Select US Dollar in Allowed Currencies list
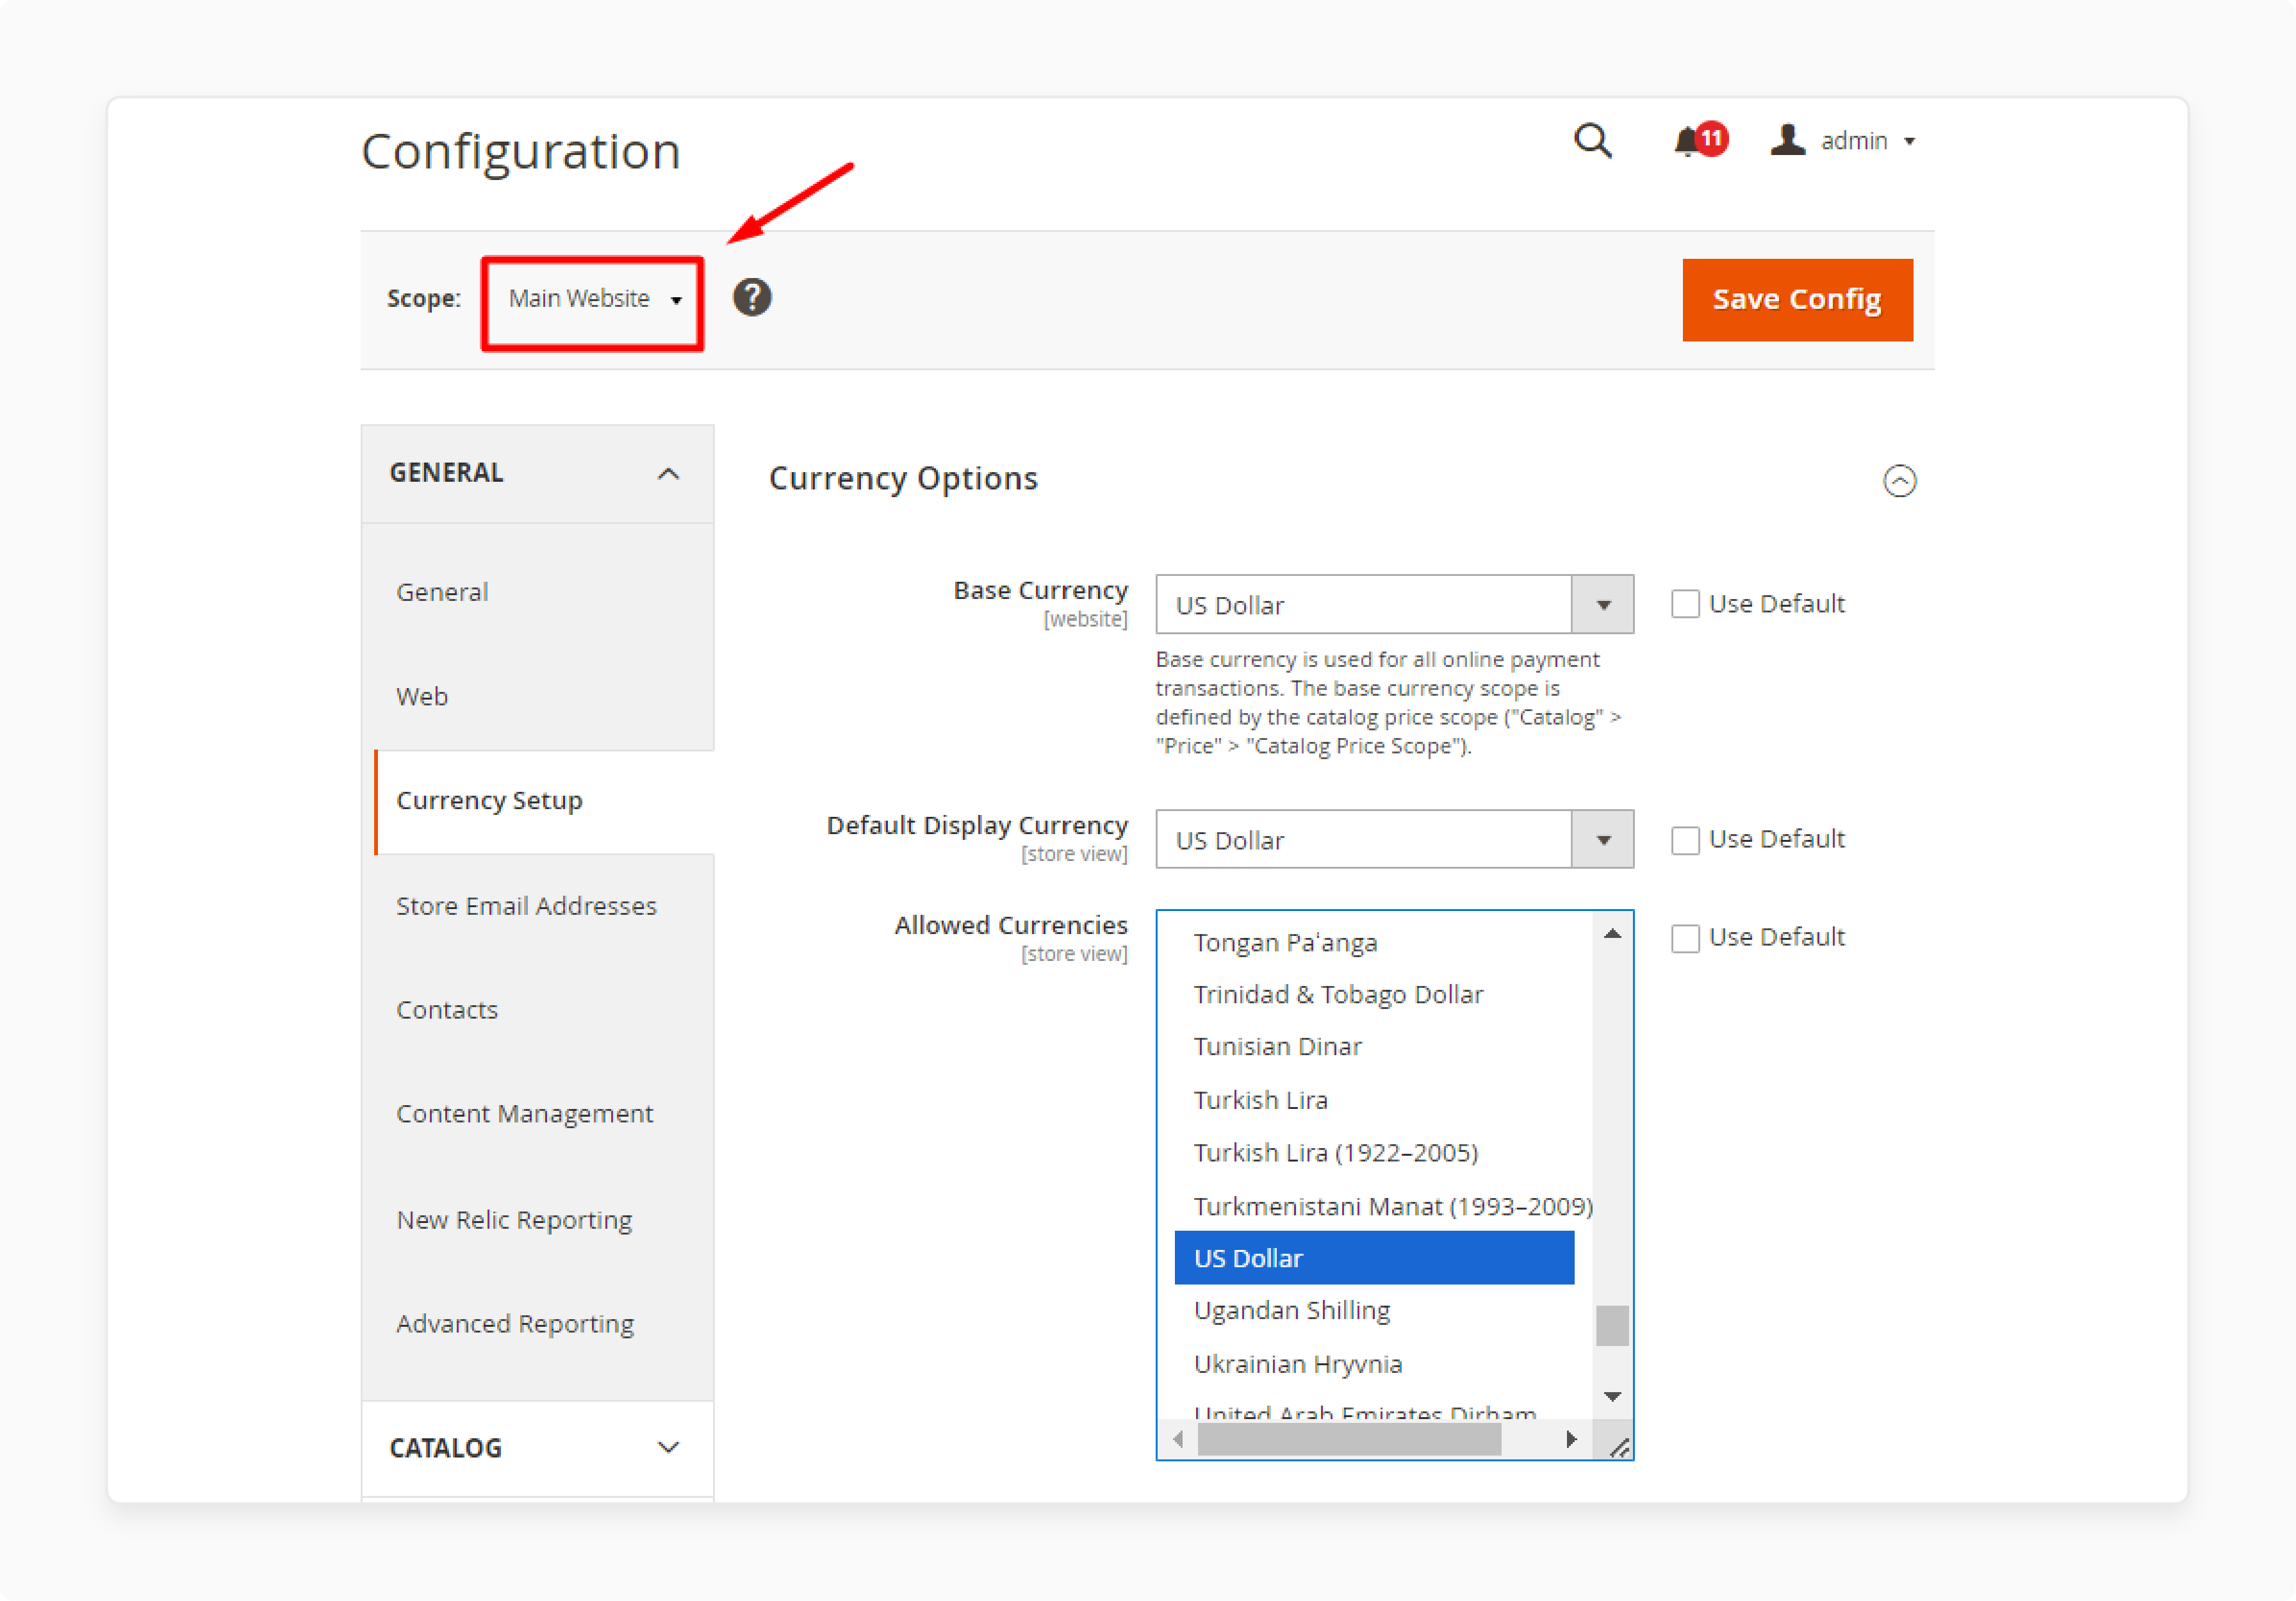Viewport: 2296px width, 1601px height. coord(1374,1258)
